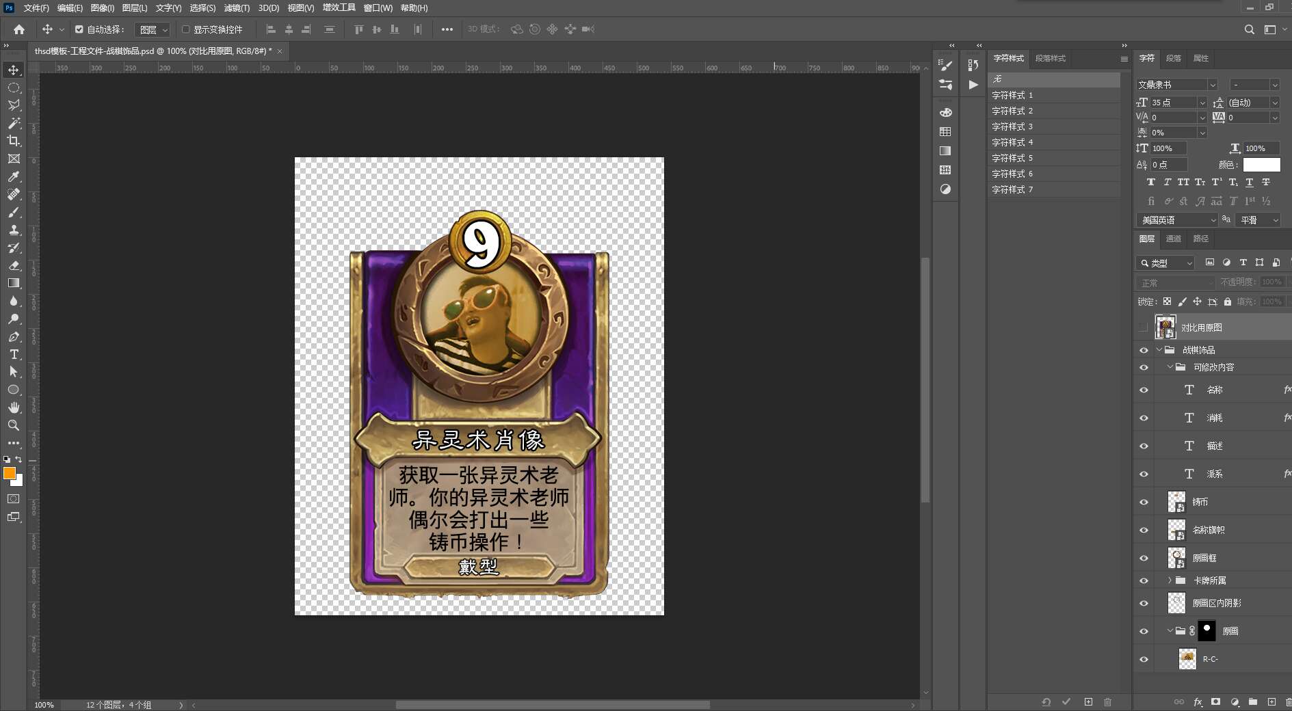
Task: Select 字符样式 1 in styles list
Action: click(x=1054, y=96)
